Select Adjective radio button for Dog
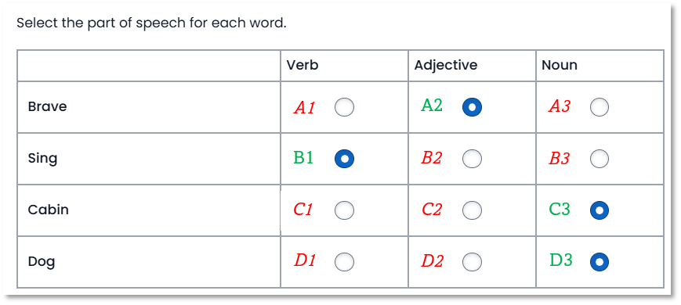 click(x=472, y=262)
